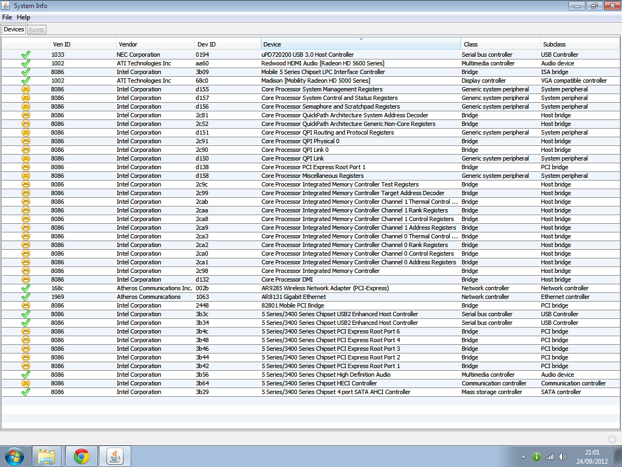Click green check on 4 port SATA AHCI Controller row
The width and height of the screenshot is (622, 467).
pos(25,392)
